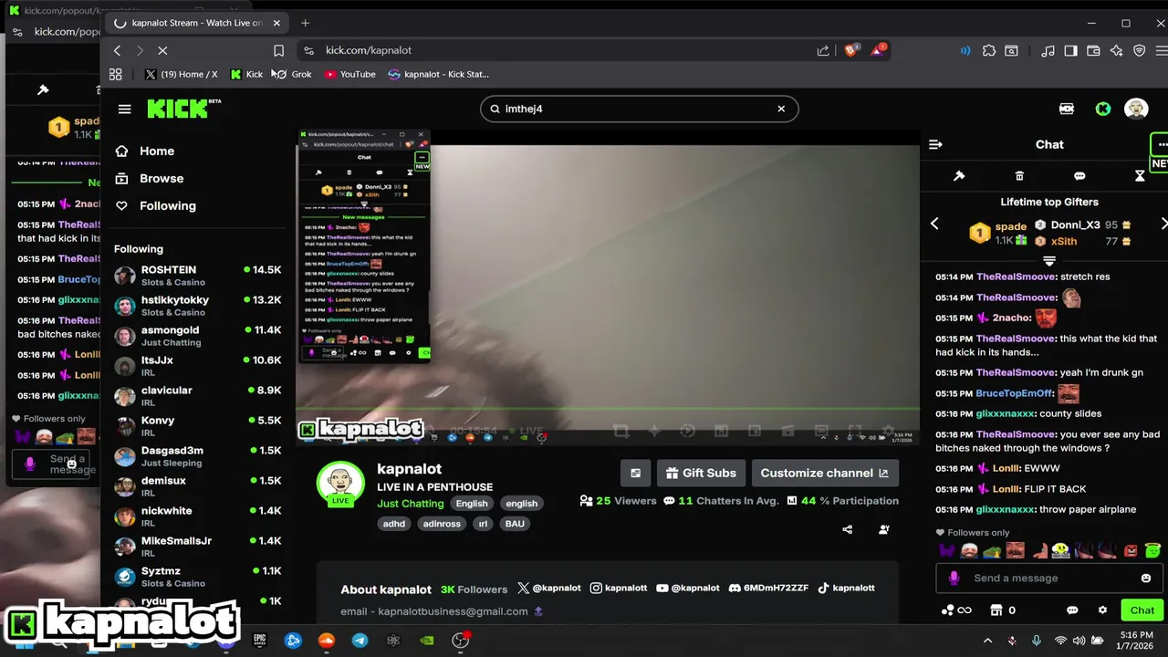
Task: Open Telegram from the taskbar
Action: [360, 641]
